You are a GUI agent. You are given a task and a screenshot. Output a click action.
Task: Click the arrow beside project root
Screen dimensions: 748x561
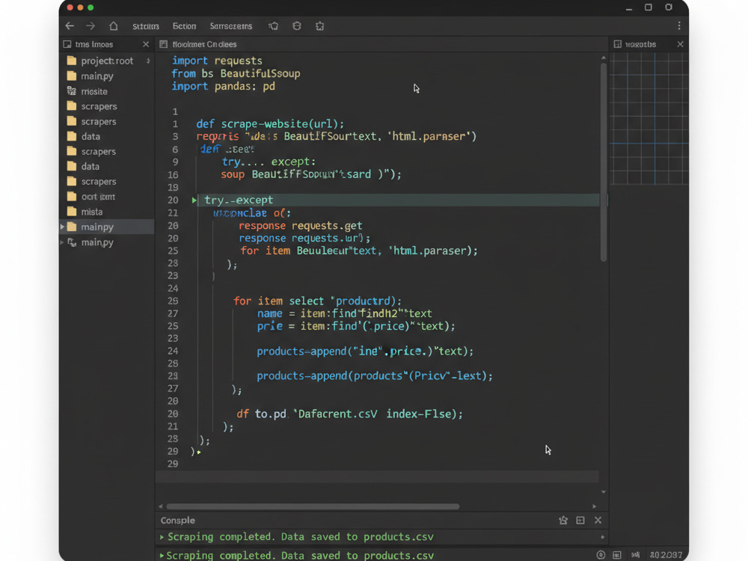click(x=148, y=61)
